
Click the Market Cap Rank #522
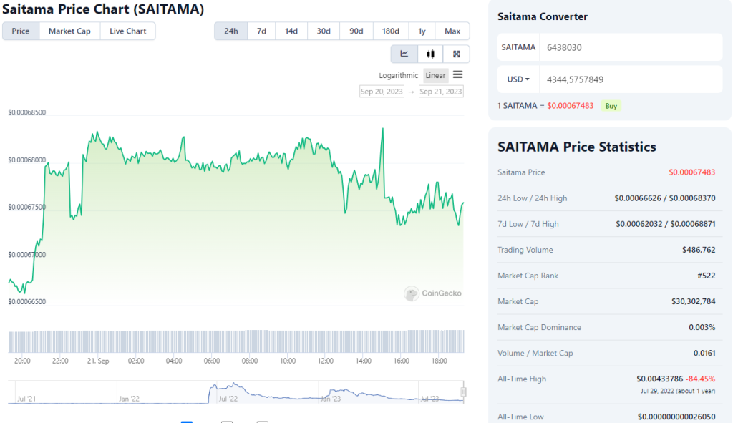707,276
